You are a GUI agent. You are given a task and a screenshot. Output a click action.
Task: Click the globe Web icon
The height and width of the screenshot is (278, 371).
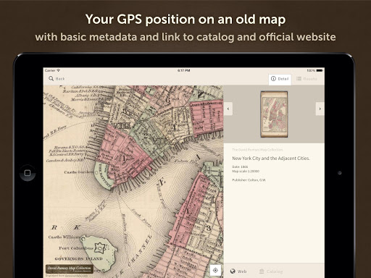pos(233,271)
